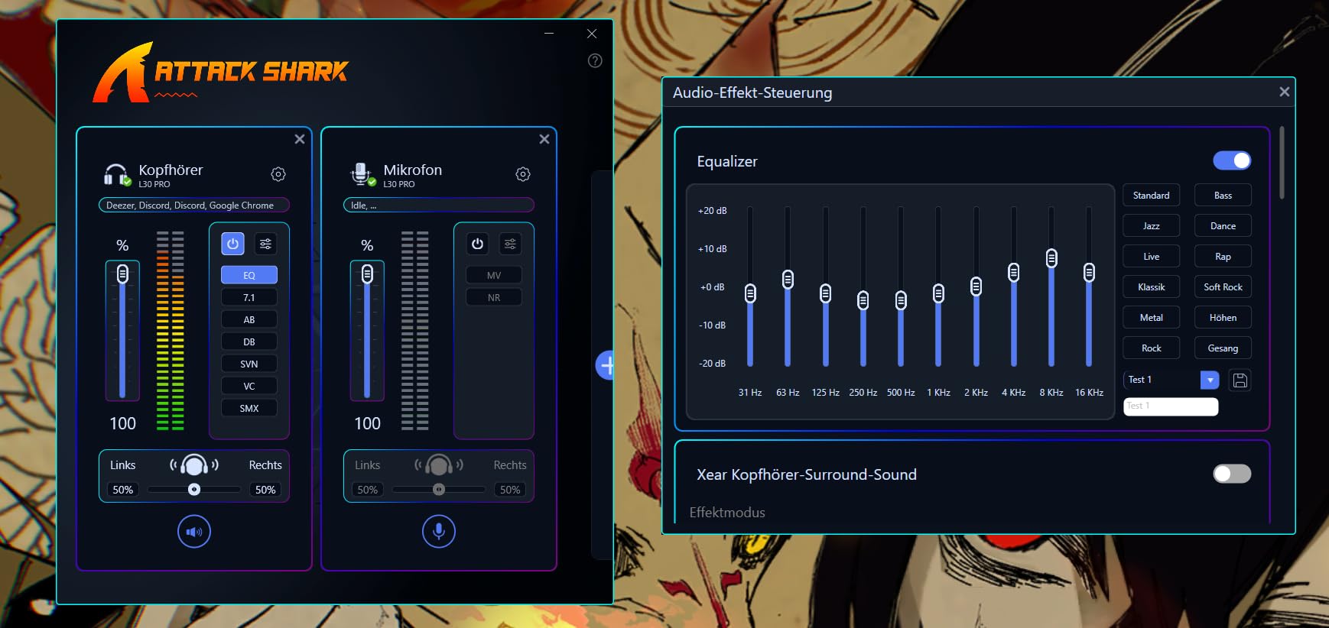Click the 4 KHz equalizer band handle

[1013, 271]
